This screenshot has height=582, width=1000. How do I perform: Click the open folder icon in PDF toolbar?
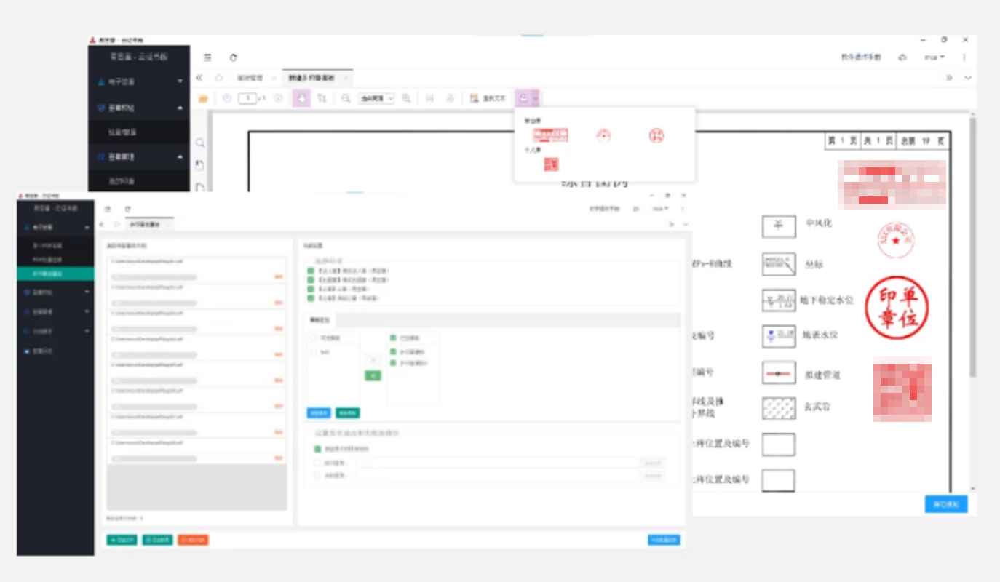pos(203,98)
